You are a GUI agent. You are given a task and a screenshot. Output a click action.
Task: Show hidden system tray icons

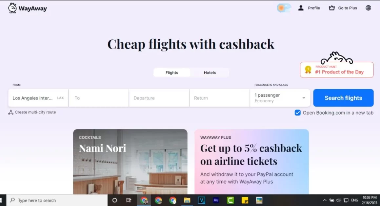(324, 200)
